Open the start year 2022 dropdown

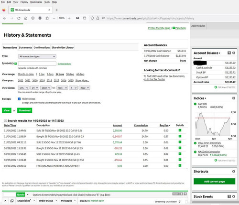(x=46, y=88)
